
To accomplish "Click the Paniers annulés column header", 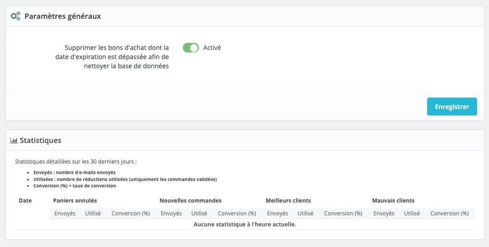I will 75,201.
